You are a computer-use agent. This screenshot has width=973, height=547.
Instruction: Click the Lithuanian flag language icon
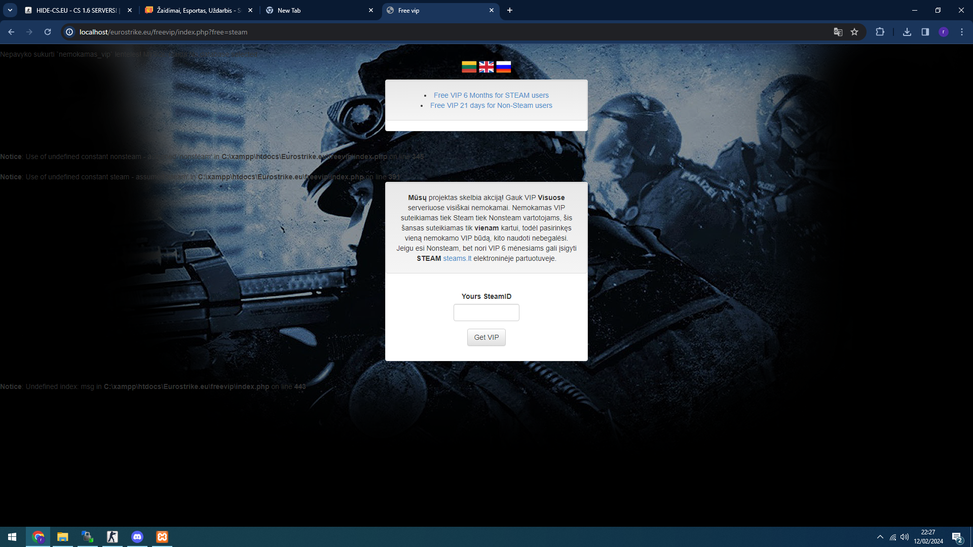click(x=469, y=67)
